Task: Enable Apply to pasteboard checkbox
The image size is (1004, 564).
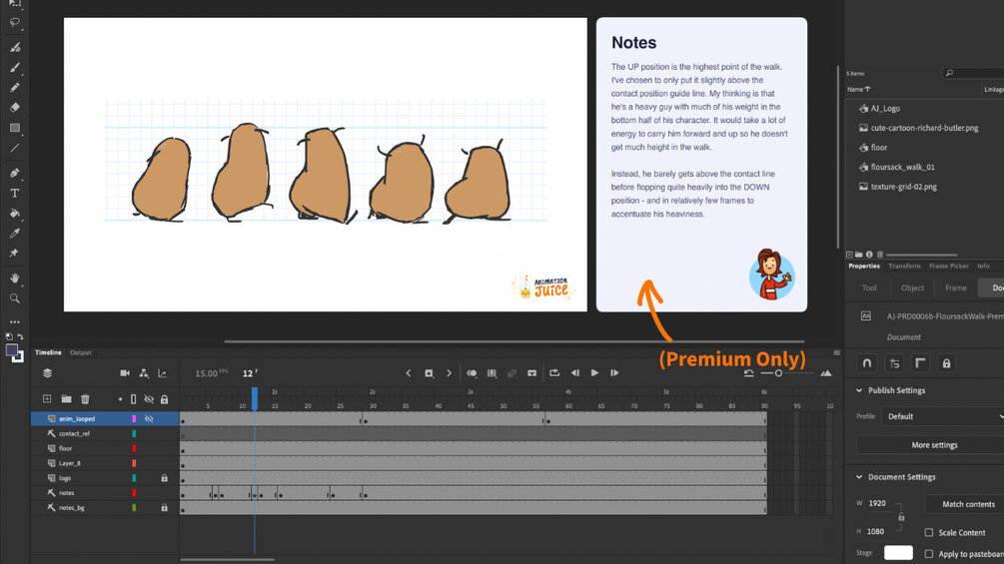Action: tap(929, 554)
